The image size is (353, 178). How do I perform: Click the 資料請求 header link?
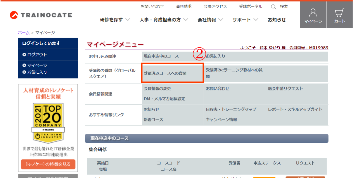tap(184, 7)
